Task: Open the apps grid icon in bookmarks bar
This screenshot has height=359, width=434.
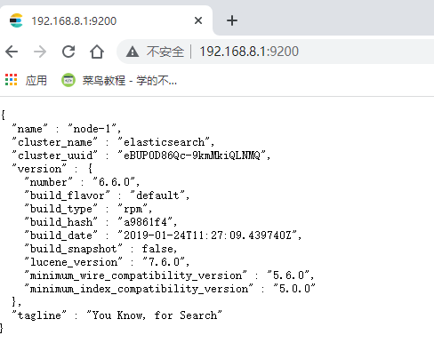Action: pyautogui.click(x=12, y=80)
